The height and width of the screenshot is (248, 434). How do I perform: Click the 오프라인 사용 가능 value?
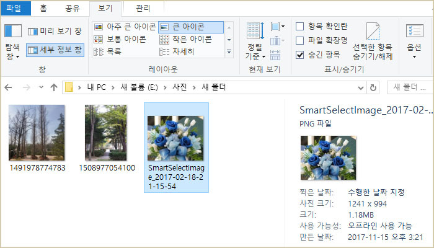[x=379, y=226]
